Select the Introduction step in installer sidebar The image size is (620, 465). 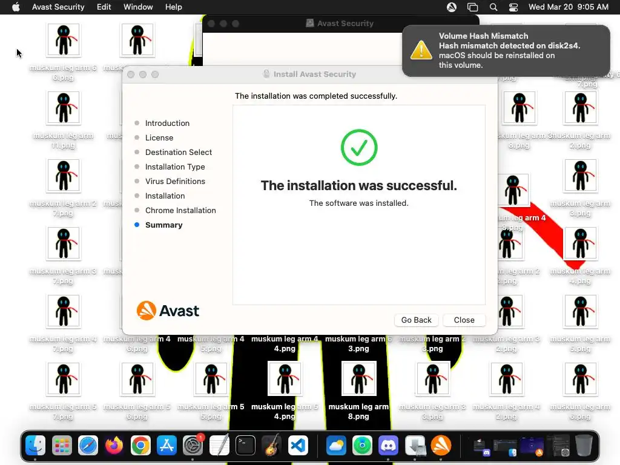point(167,123)
